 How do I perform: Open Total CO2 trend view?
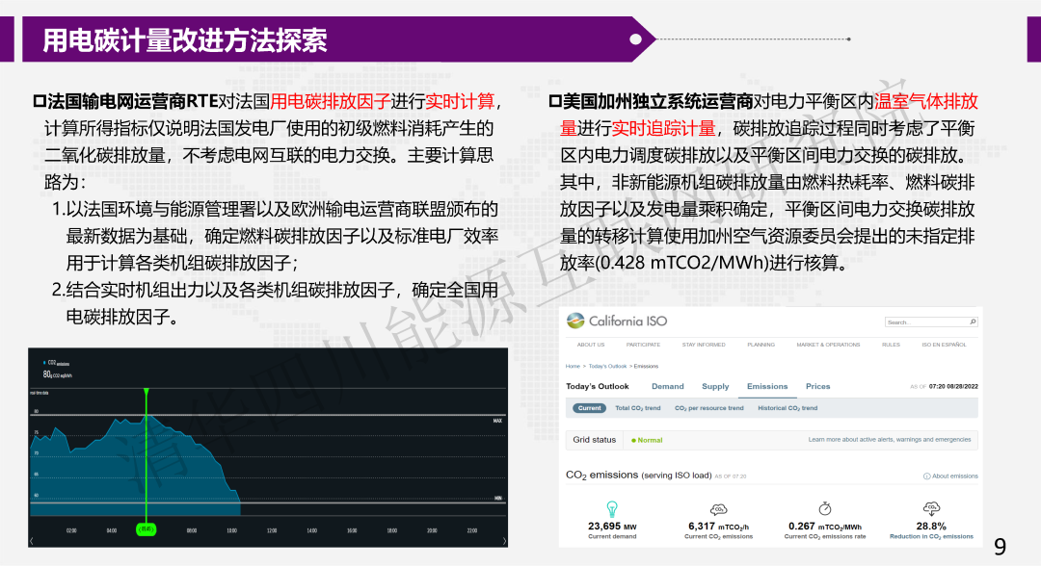click(x=637, y=408)
